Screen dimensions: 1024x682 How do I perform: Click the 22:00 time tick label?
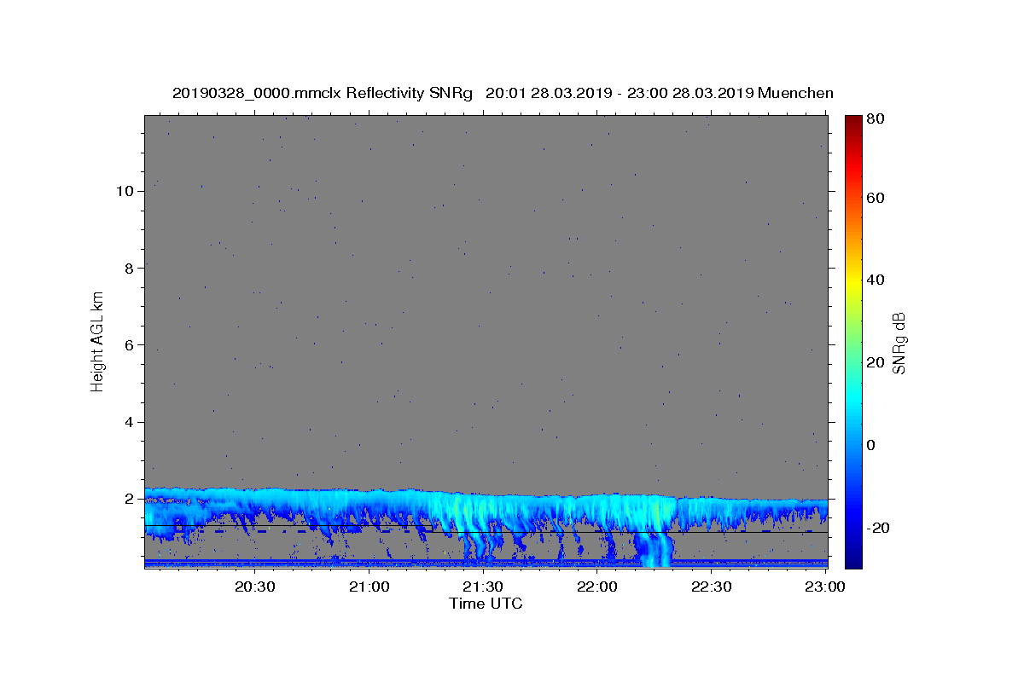[597, 587]
